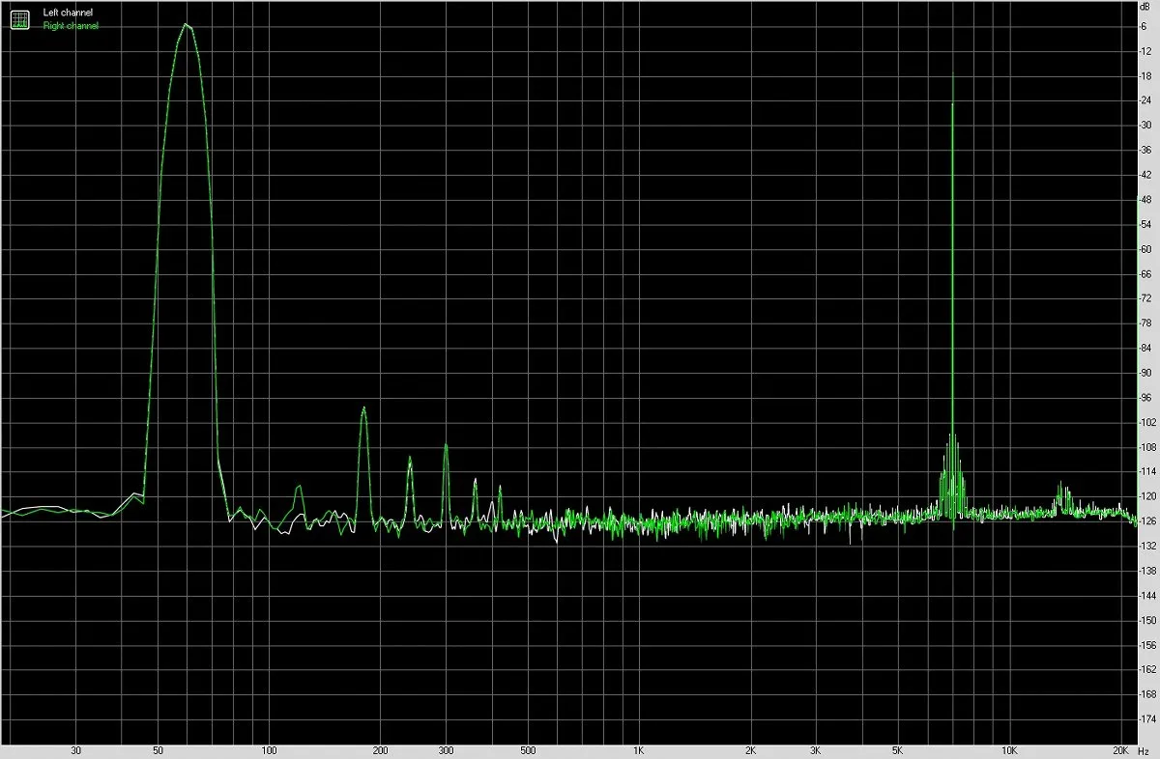Click the -6 dB axis value

coord(1145,26)
